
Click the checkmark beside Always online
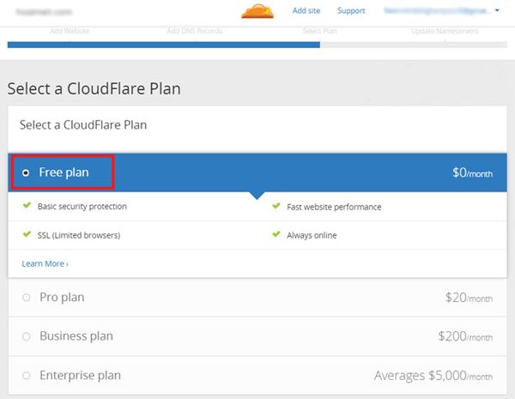276,234
